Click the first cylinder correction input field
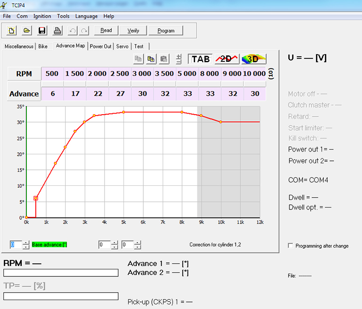This screenshot has height=309, width=362. coord(105,245)
